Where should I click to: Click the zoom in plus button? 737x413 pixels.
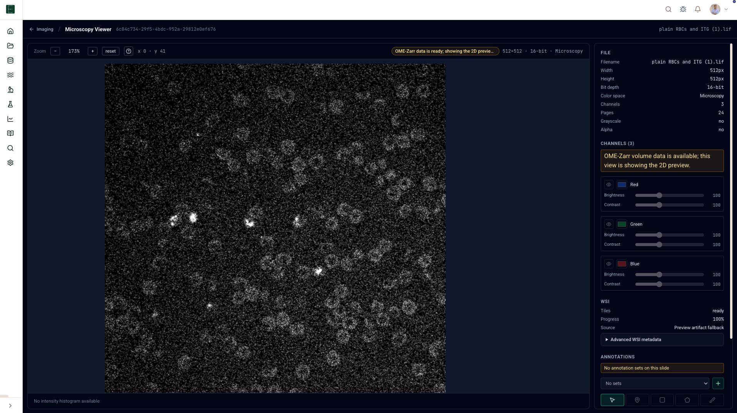coord(92,51)
